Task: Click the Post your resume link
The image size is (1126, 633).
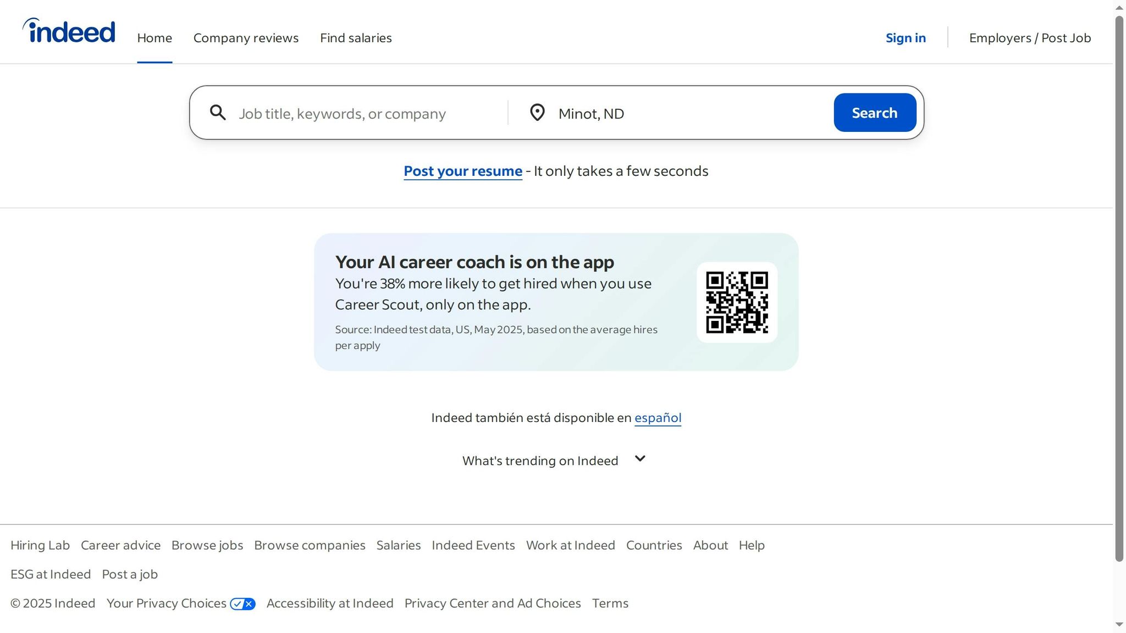Action: point(462,171)
